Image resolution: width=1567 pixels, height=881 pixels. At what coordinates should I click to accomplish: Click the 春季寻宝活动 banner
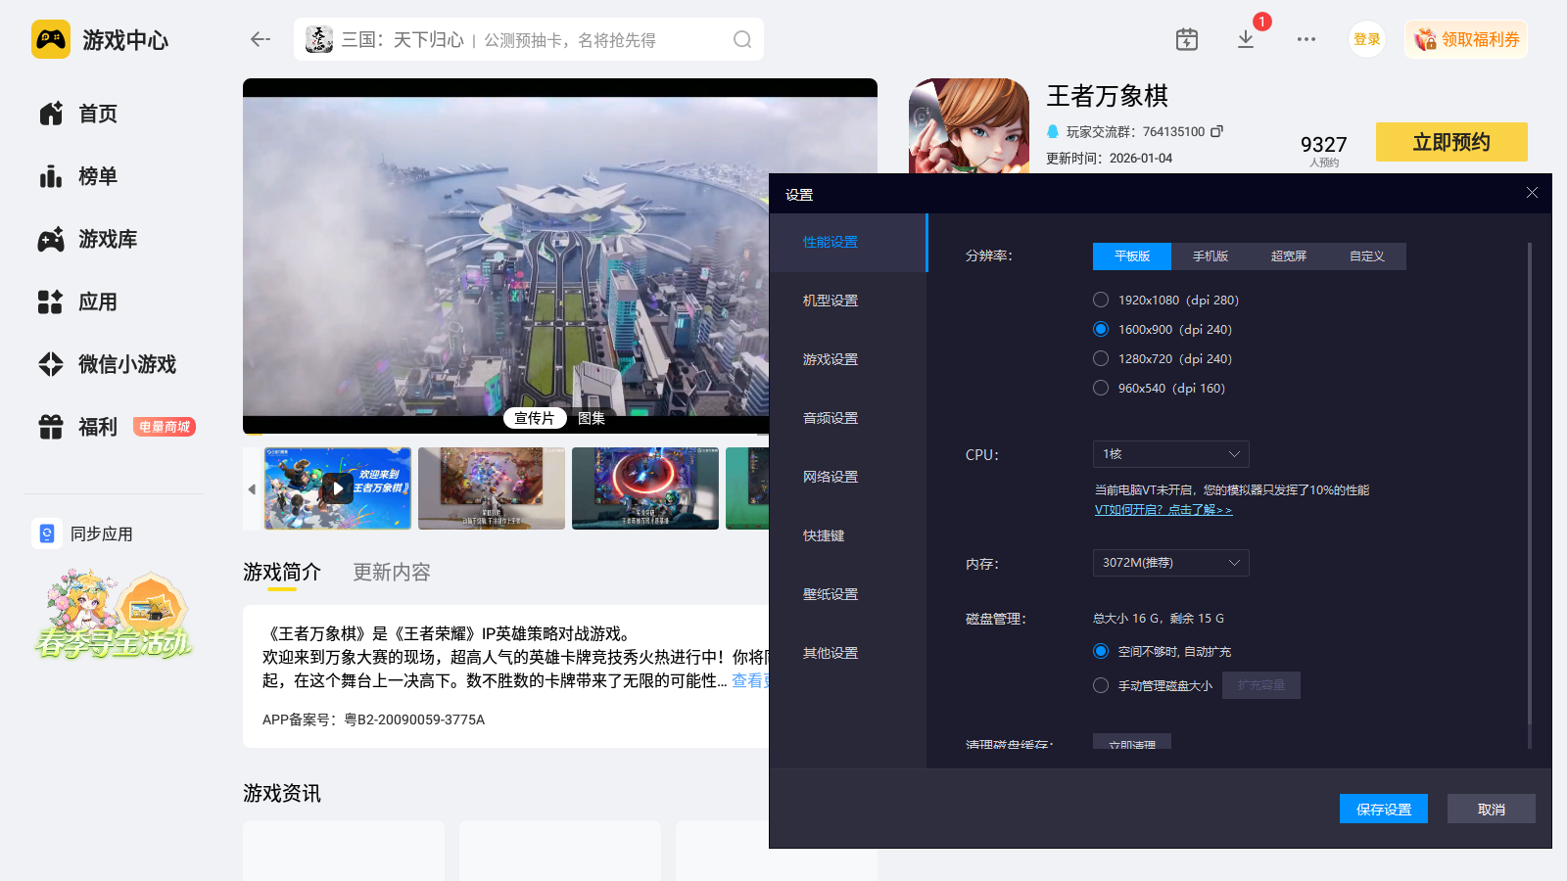click(114, 615)
